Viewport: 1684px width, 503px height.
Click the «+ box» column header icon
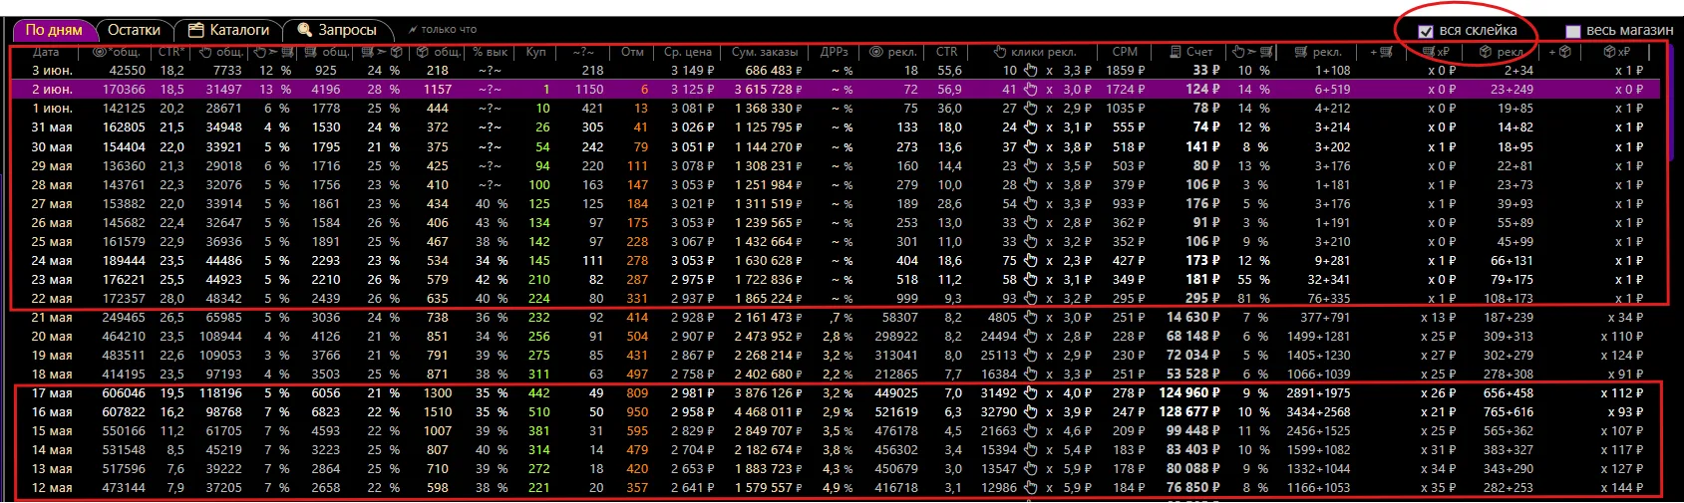[1559, 52]
